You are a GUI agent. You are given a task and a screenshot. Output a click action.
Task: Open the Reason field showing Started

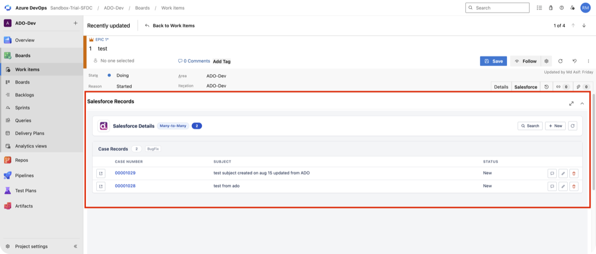124,86
